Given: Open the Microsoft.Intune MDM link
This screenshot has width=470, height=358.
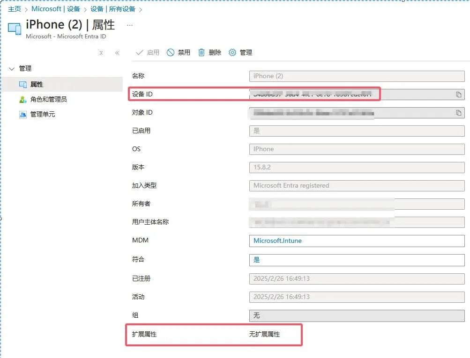Looking at the screenshot, I should tap(277, 241).
